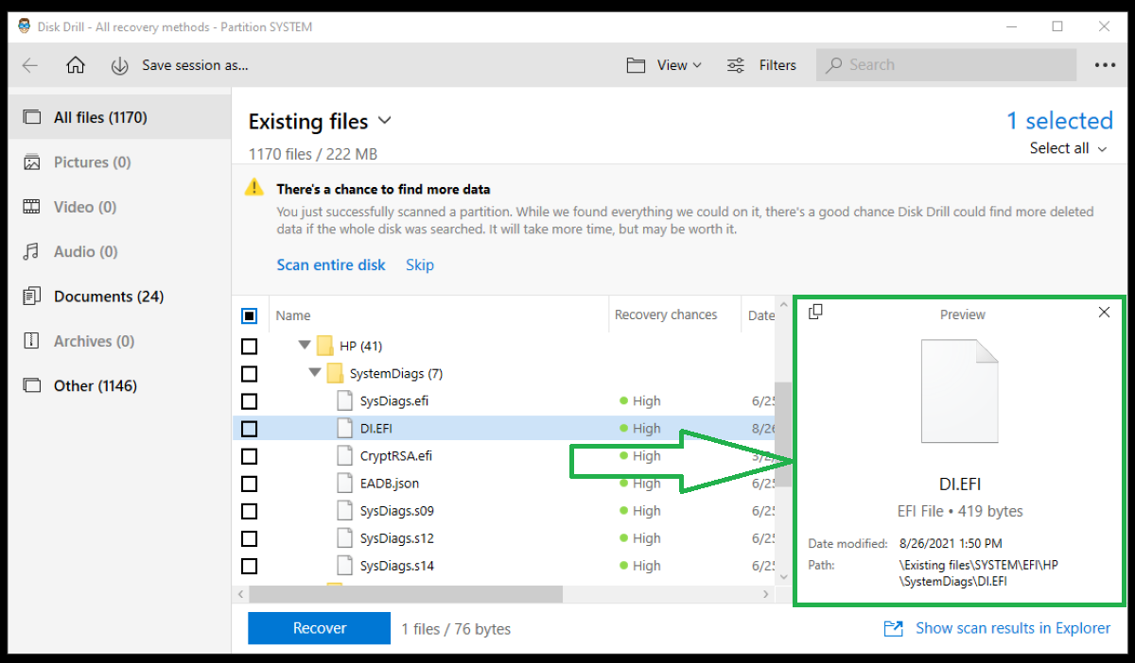The height and width of the screenshot is (663, 1135).
Task: Check the CryptRSA.efi checkbox
Action: 250,456
